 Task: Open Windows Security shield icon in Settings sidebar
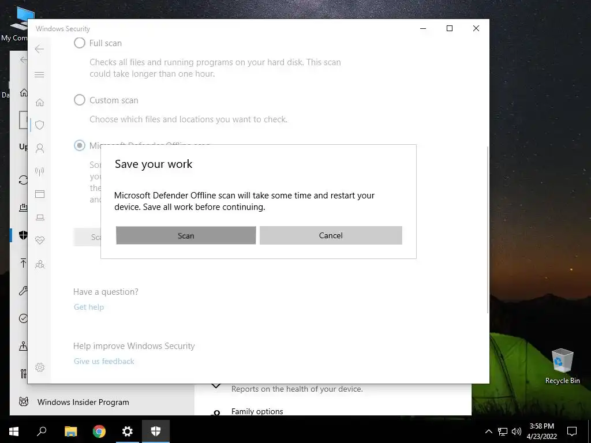click(23, 235)
